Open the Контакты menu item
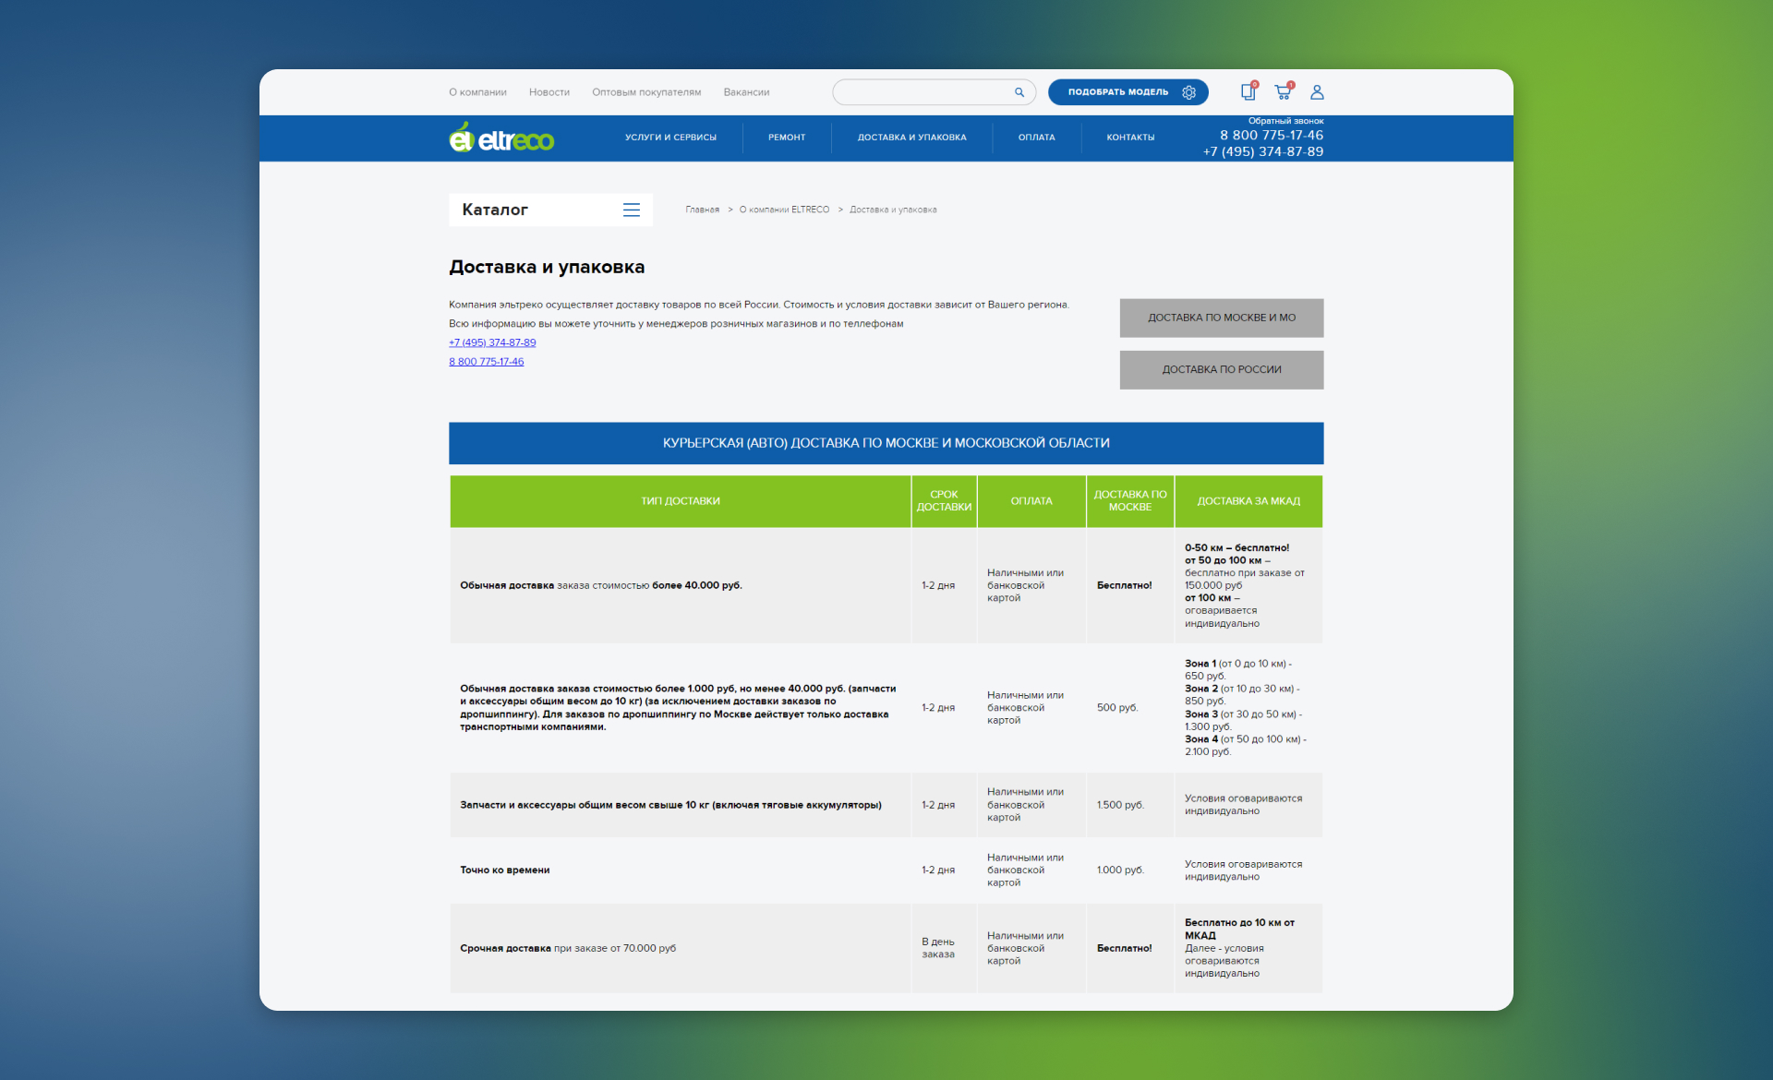Viewport: 1773px width, 1080px height. click(1130, 138)
